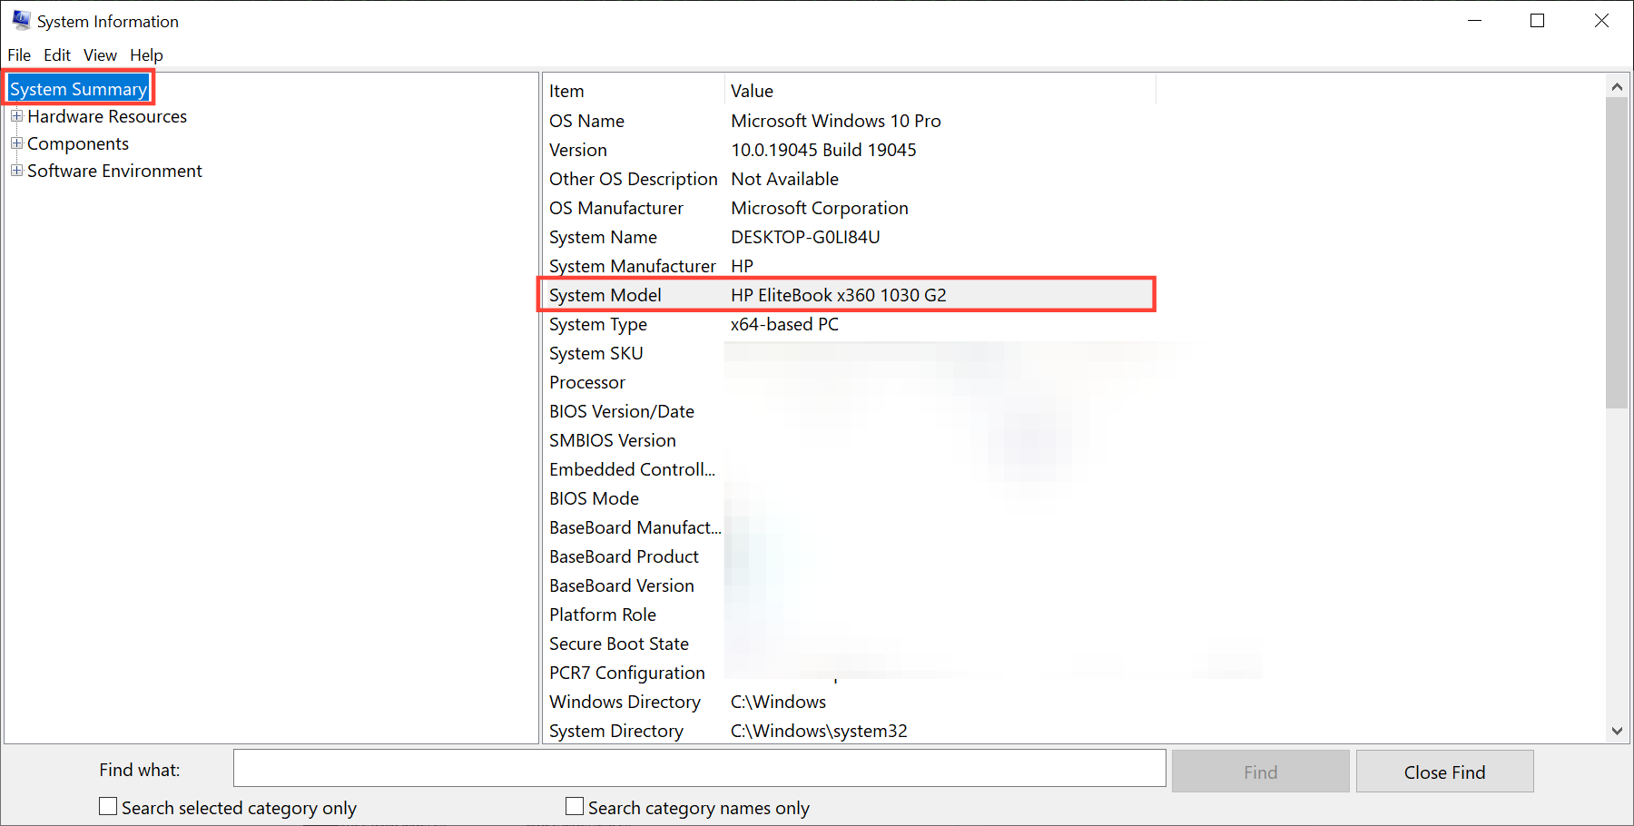Select the System Model row
The image size is (1634, 826).
[817, 294]
